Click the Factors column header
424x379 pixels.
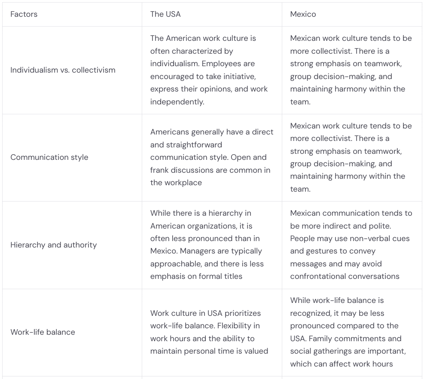[x=24, y=14]
